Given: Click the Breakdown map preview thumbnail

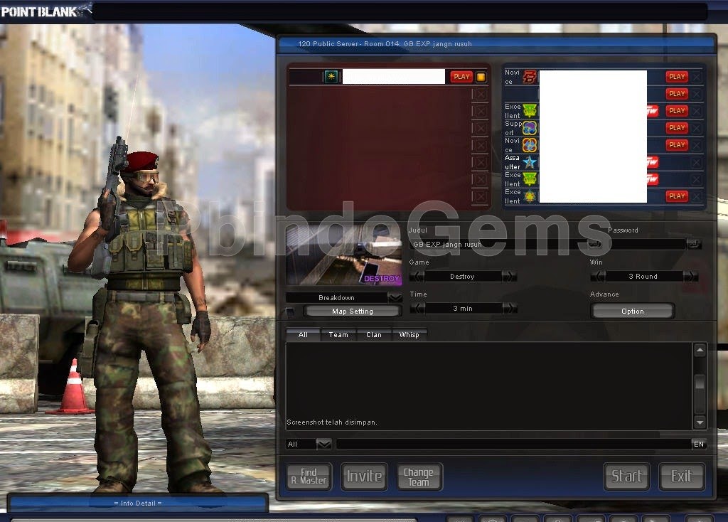Looking at the screenshot, I should [x=344, y=255].
